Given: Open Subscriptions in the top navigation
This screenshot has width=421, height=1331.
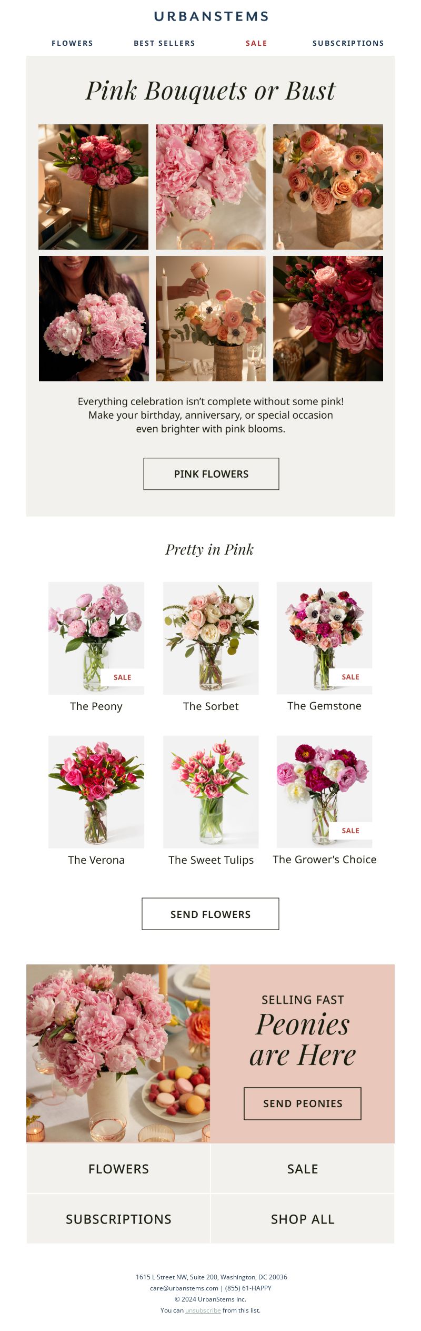Looking at the screenshot, I should pyautogui.click(x=348, y=43).
